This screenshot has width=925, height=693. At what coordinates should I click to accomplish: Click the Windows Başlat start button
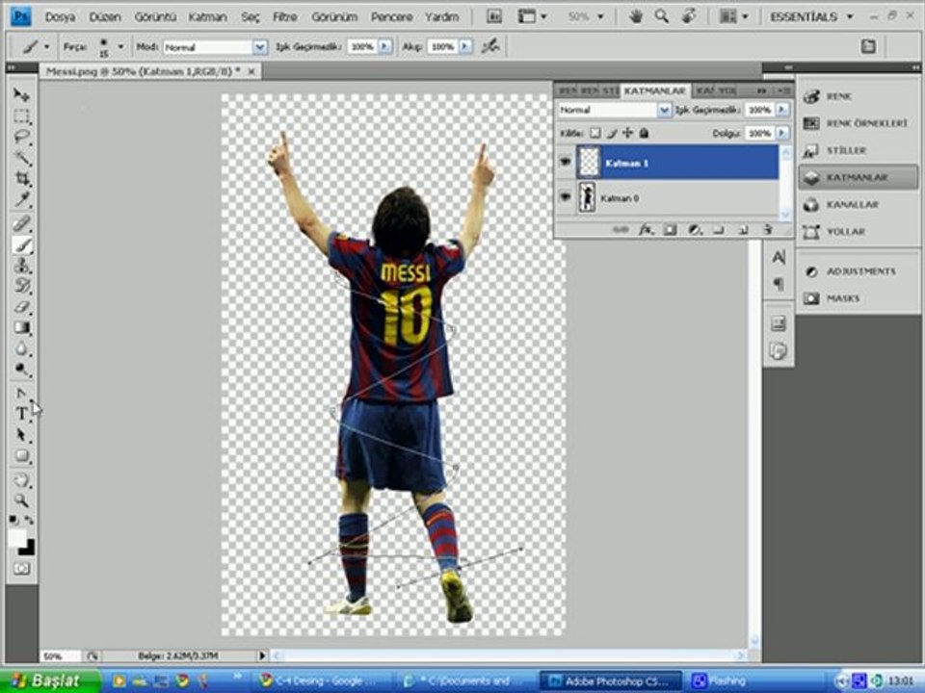click(x=50, y=680)
